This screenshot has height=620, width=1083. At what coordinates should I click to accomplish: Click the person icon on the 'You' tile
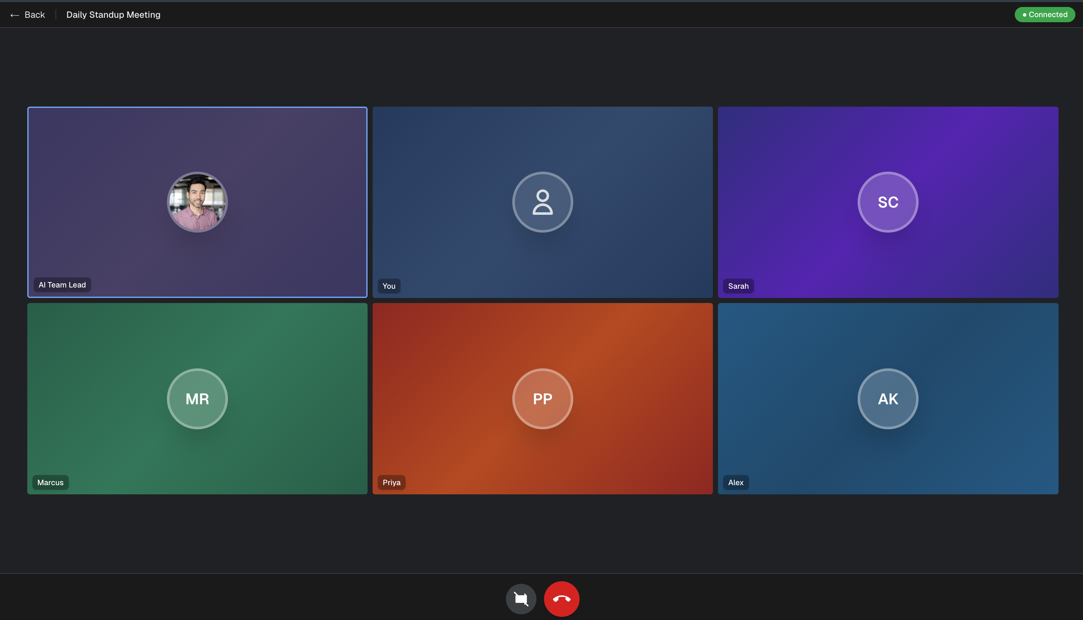point(542,202)
